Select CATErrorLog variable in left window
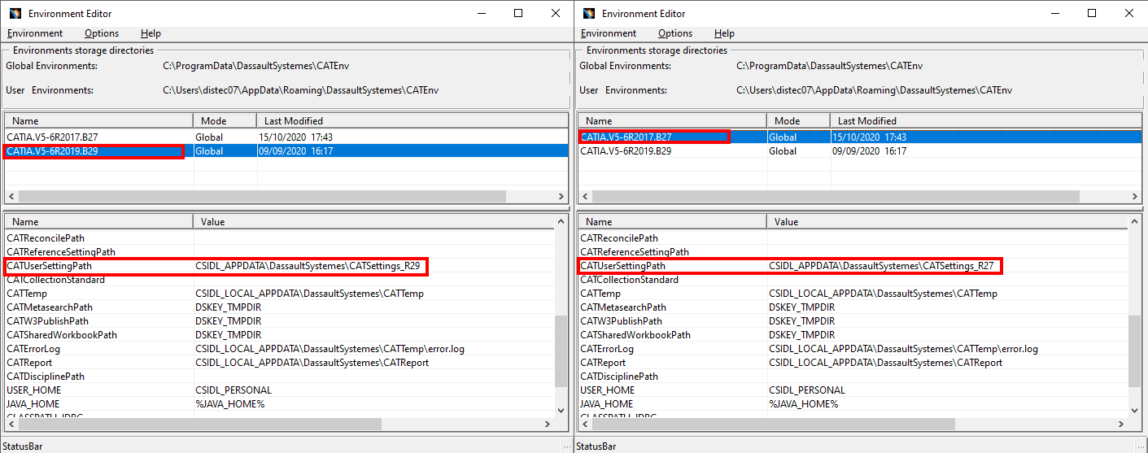The image size is (1148, 453). pyautogui.click(x=33, y=349)
